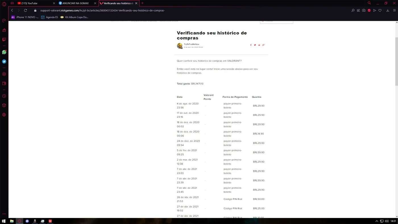The height and width of the screenshot is (224, 398).
Task: Open the Kit Album Copa Do bookmark
Action: 74,17
